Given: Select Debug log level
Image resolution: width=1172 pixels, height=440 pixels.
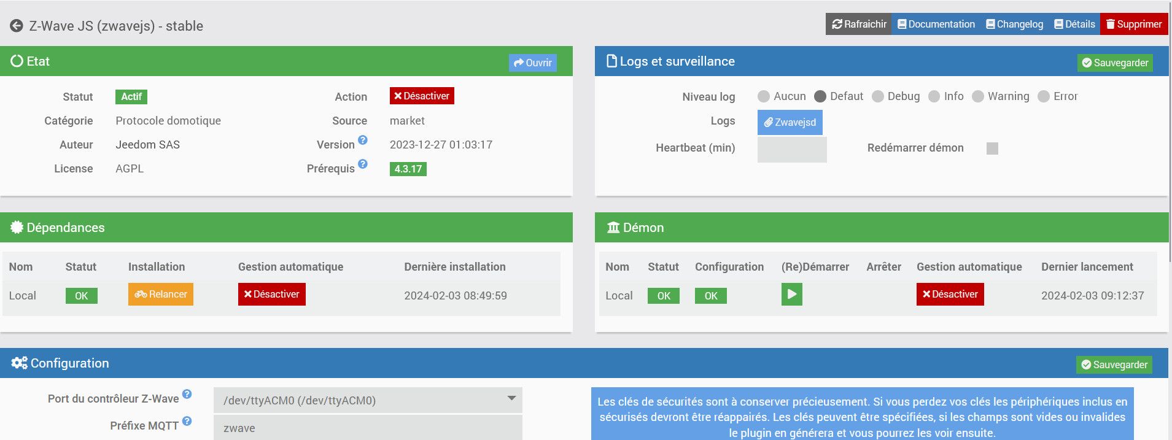Looking at the screenshot, I should click(878, 96).
